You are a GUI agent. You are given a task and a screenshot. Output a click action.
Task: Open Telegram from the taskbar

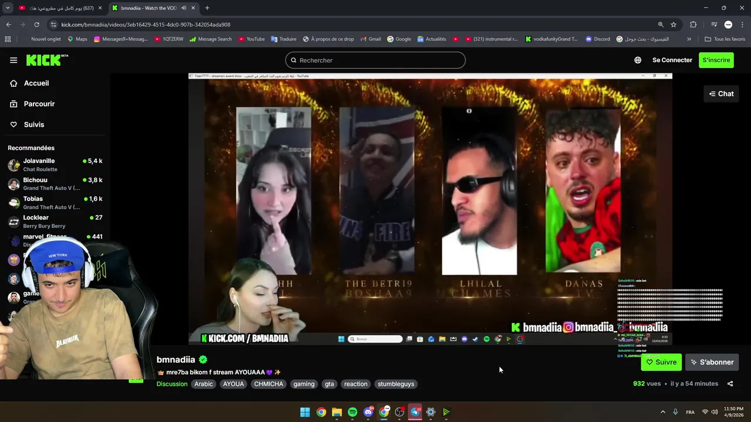pyautogui.click(x=415, y=412)
